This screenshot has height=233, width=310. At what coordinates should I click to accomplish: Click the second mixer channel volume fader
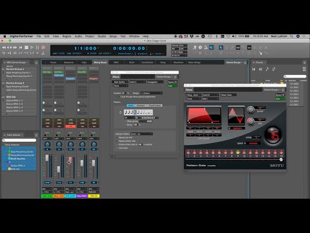(x=59, y=169)
